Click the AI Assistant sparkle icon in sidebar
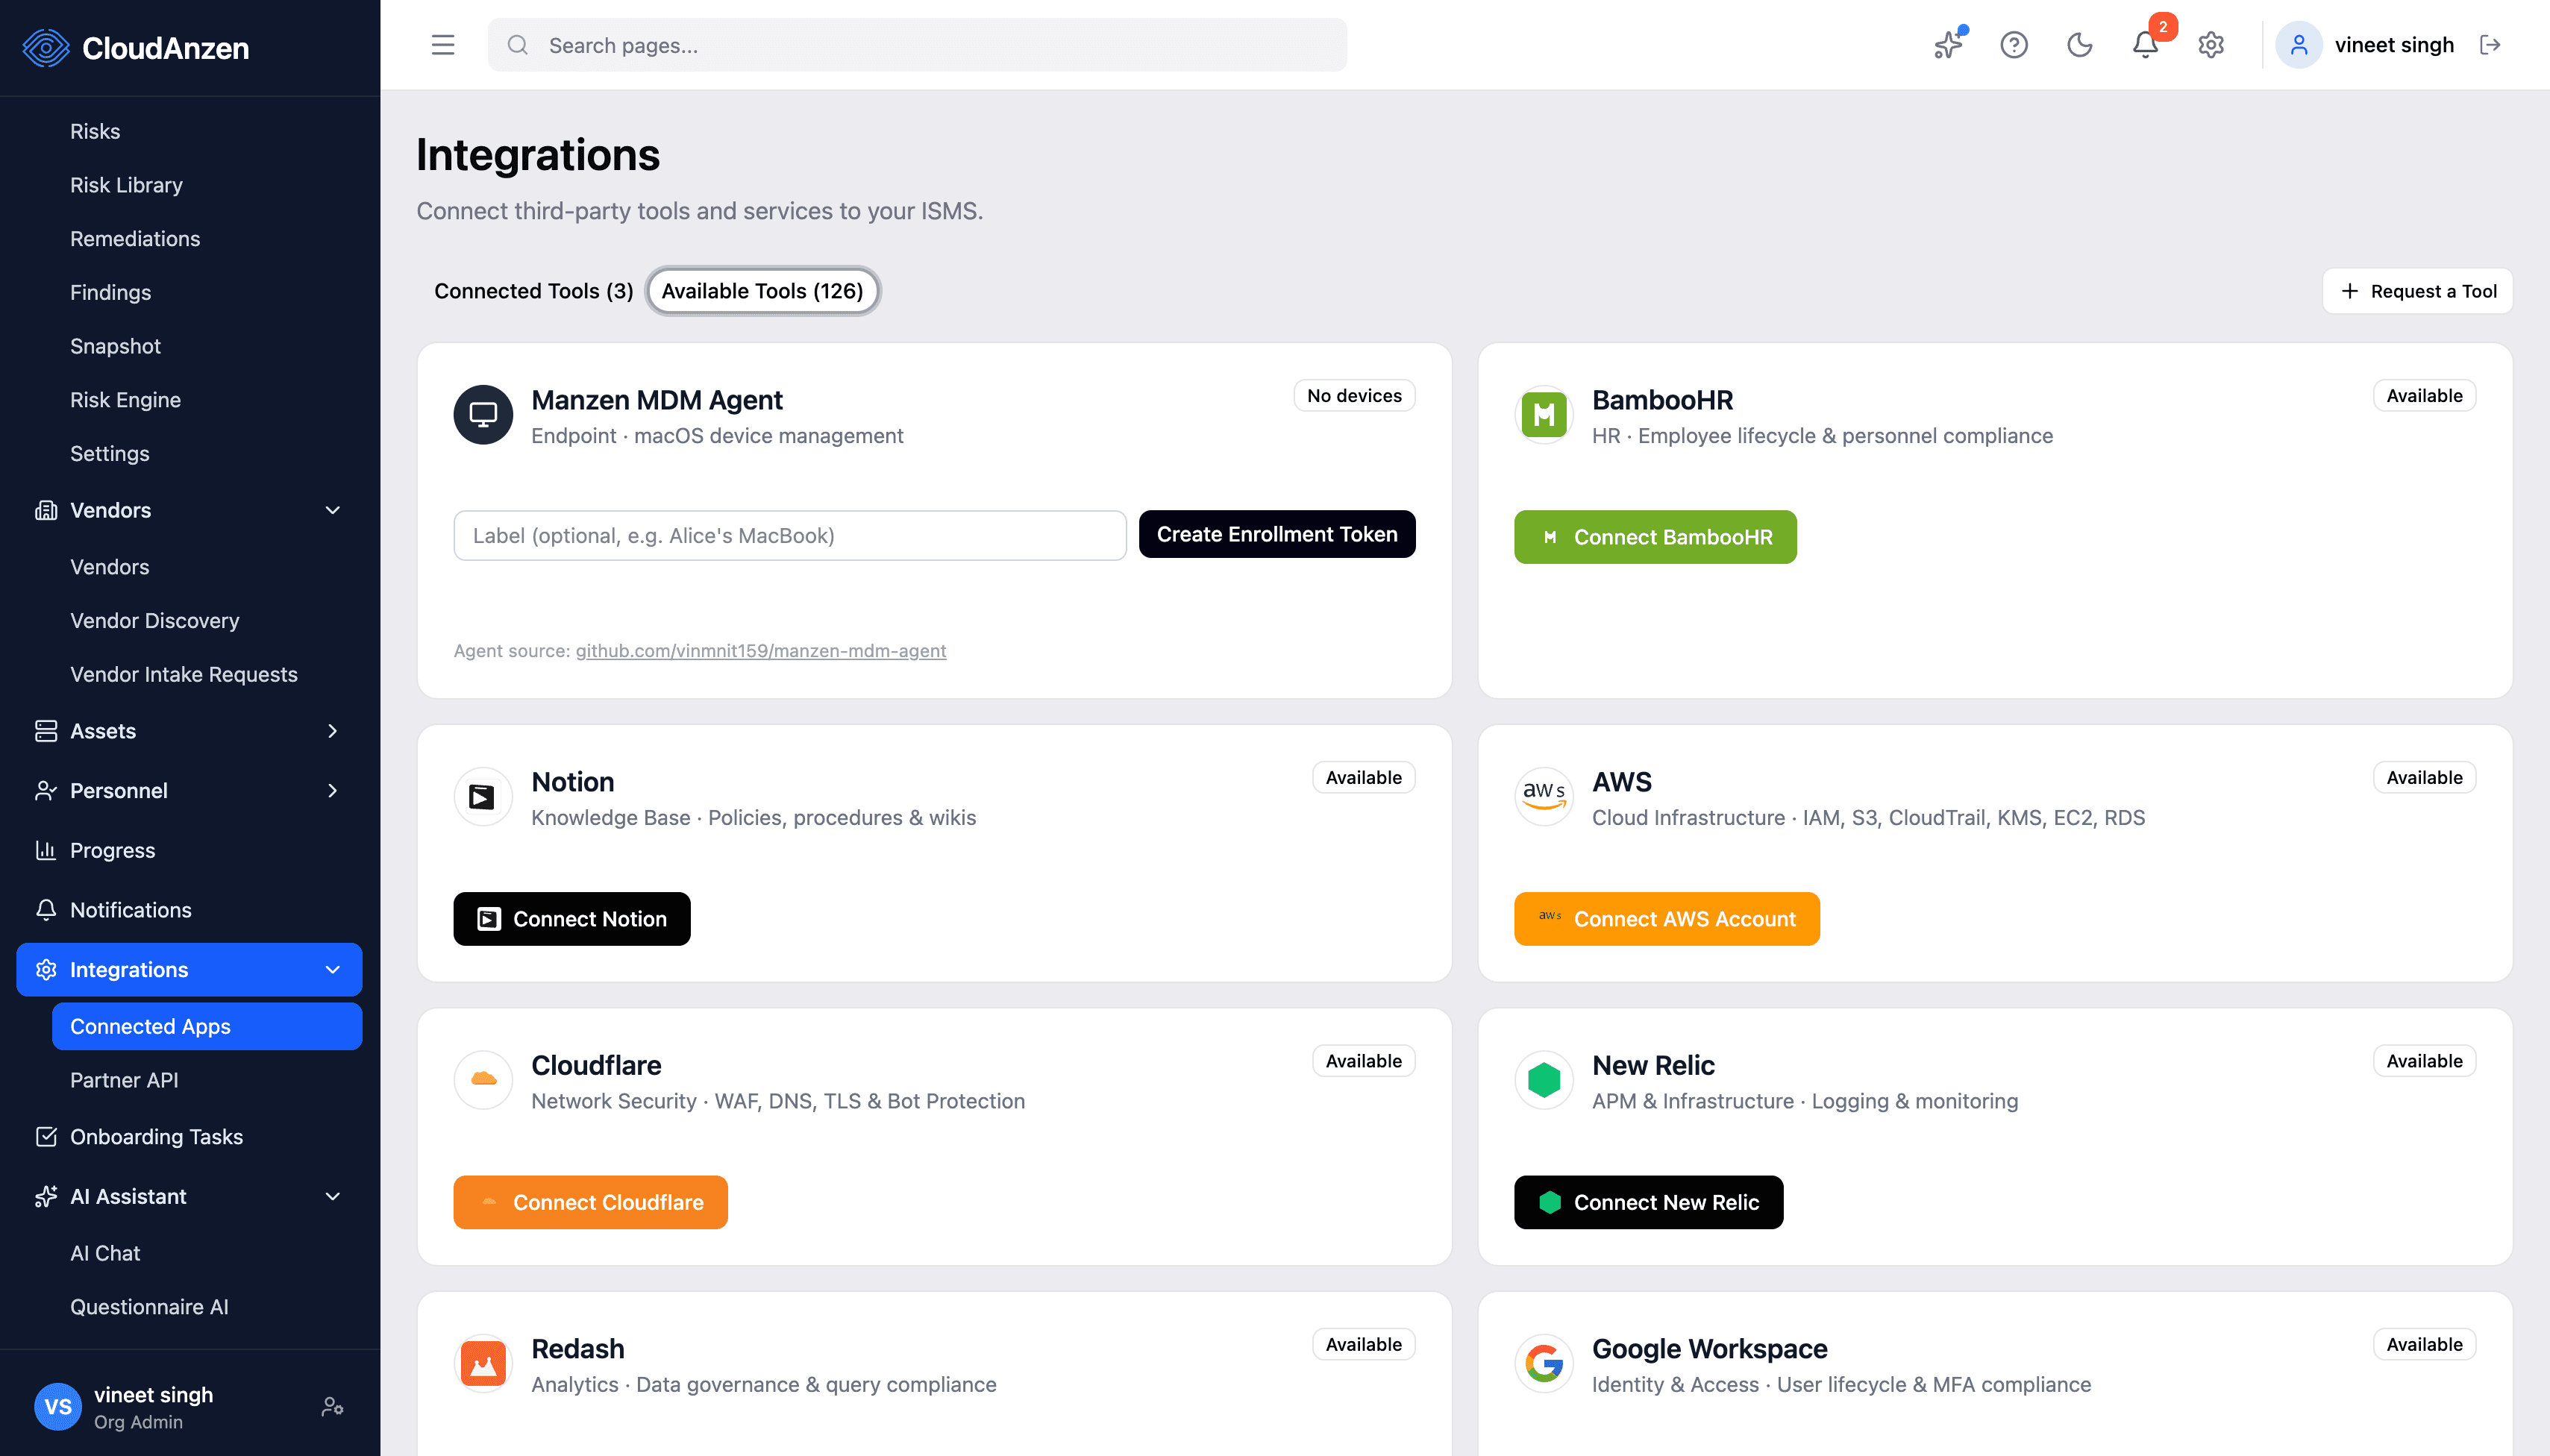 tap(46, 1196)
